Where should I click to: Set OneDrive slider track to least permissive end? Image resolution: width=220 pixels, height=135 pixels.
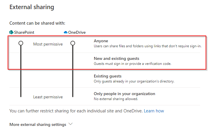(x=73, y=95)
